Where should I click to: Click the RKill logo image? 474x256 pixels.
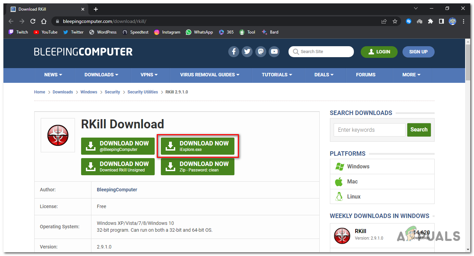58,135
